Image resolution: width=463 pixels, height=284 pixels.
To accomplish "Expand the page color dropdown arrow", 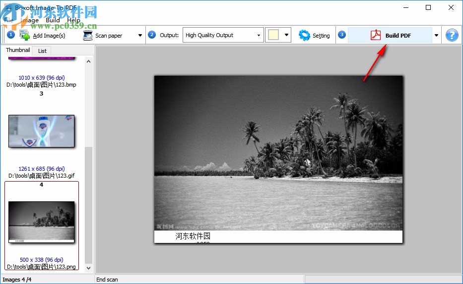I will pyautogui.click(x=286, y=35).
